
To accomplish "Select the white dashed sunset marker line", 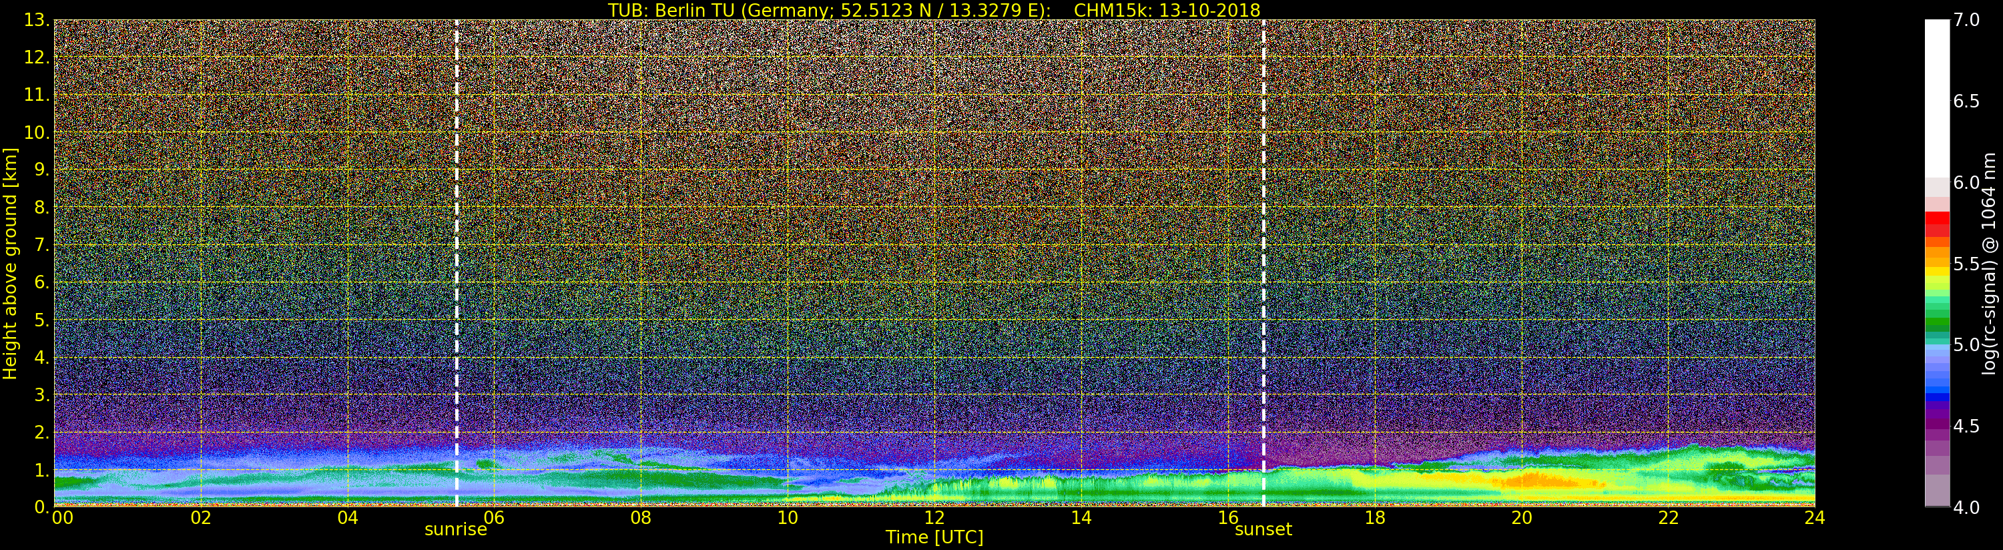I will coord(1263,263).
